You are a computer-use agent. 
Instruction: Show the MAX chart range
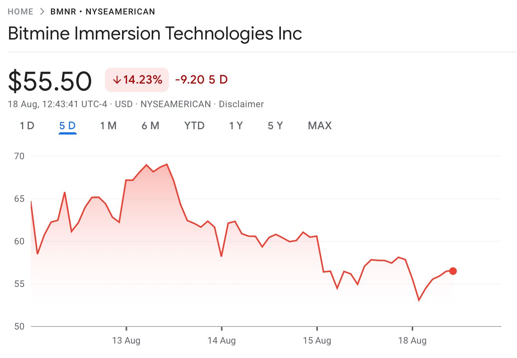[x=320, y=126]
